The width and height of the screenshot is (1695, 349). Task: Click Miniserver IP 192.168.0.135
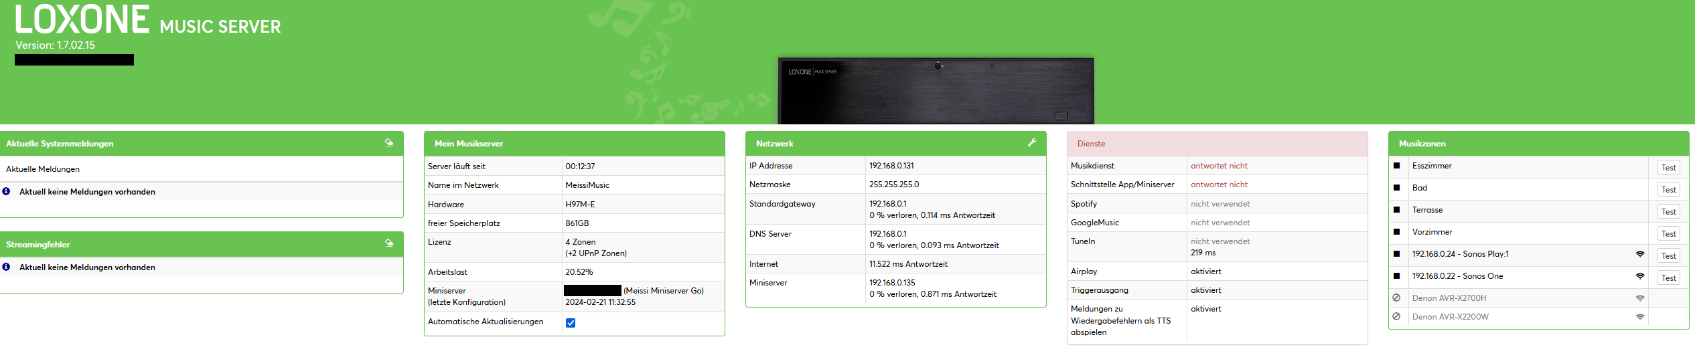click(892, 283)
